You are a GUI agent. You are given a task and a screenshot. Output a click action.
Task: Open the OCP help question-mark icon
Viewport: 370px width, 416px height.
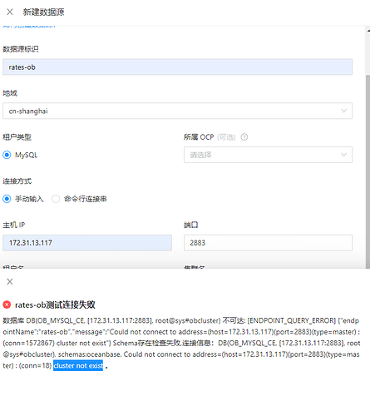pos(244,137)
